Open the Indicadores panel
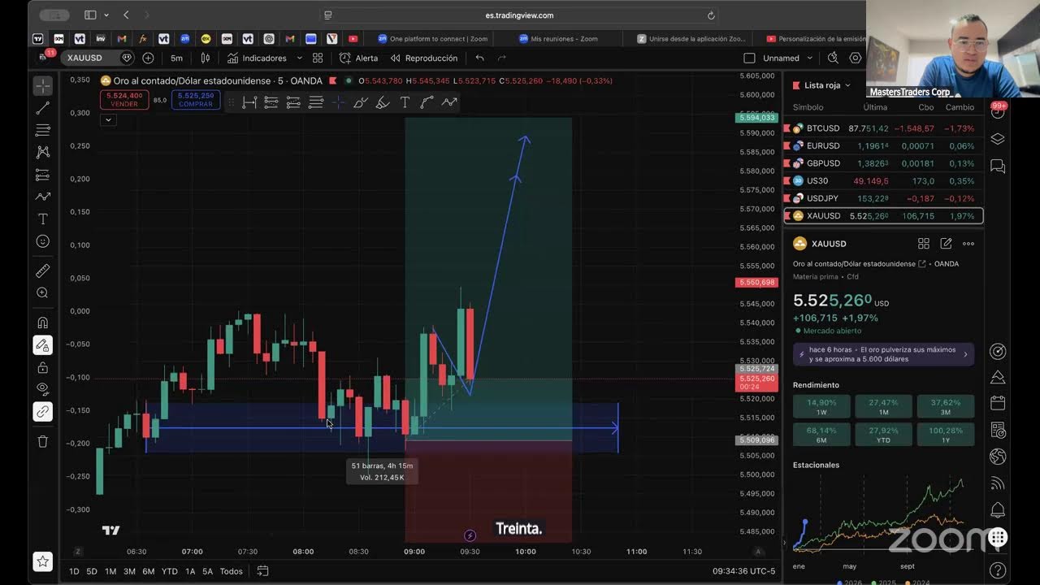1040x585 pixels. click(257, 58)
